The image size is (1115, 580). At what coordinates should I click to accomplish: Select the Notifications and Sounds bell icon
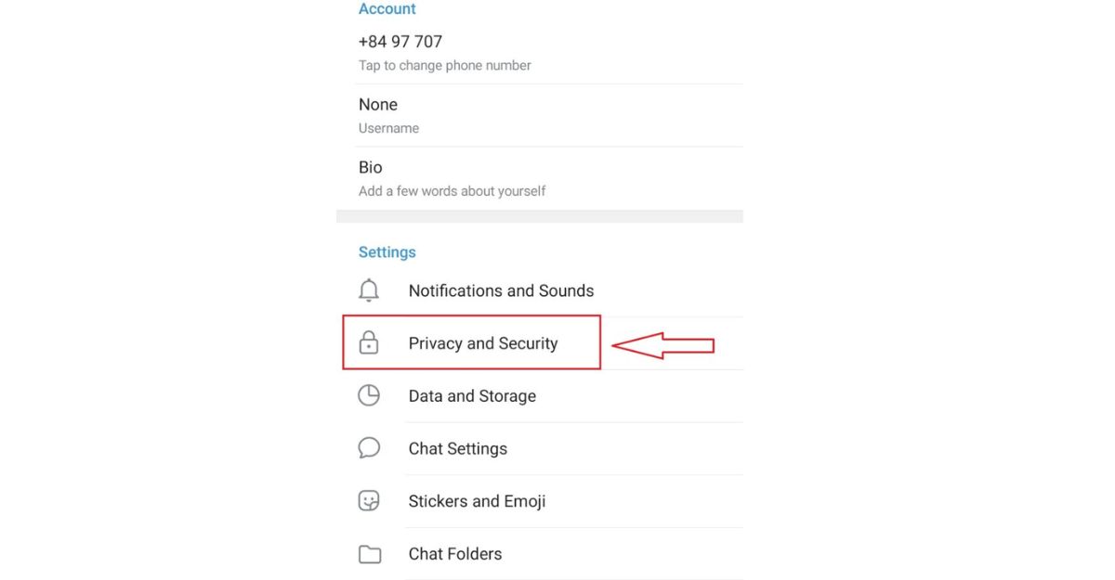point(369,290)
